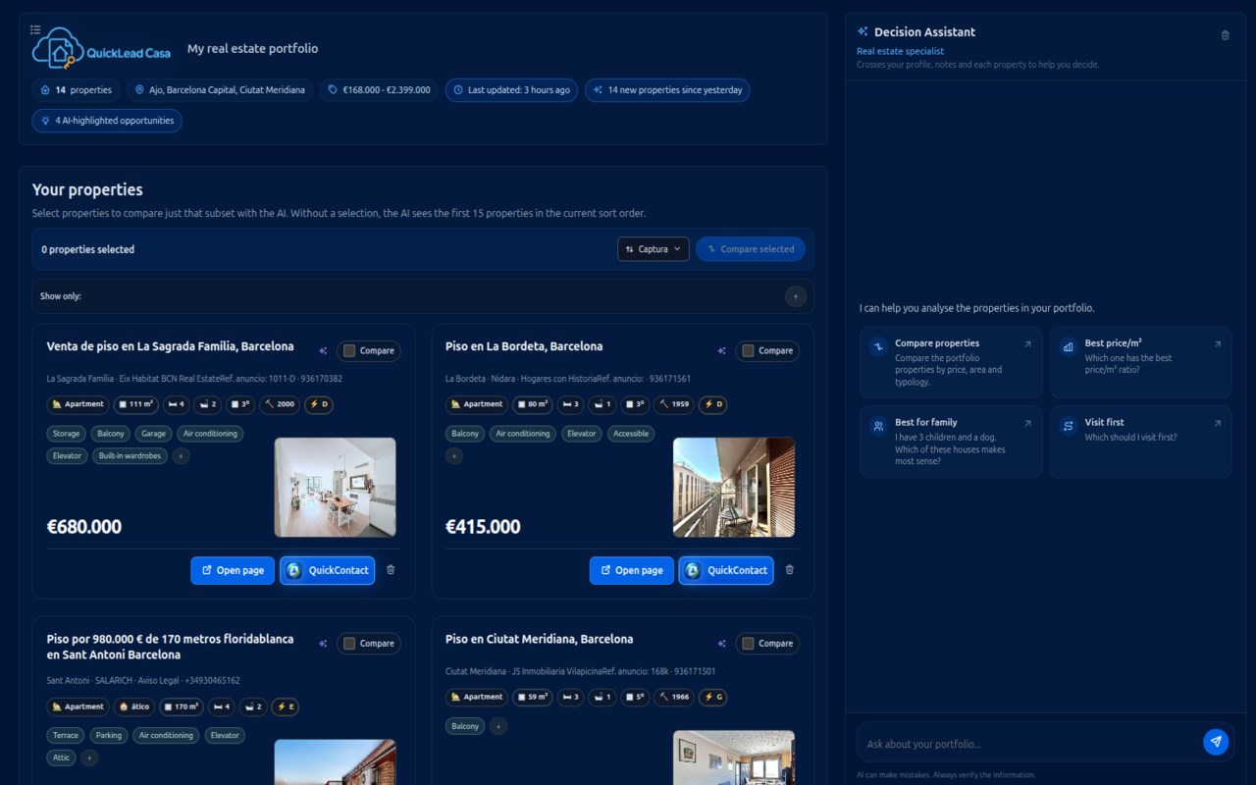This screenshot has height=785, width=1256.
Task: Click the Real estate specialist label
Action: coord(900,51)
